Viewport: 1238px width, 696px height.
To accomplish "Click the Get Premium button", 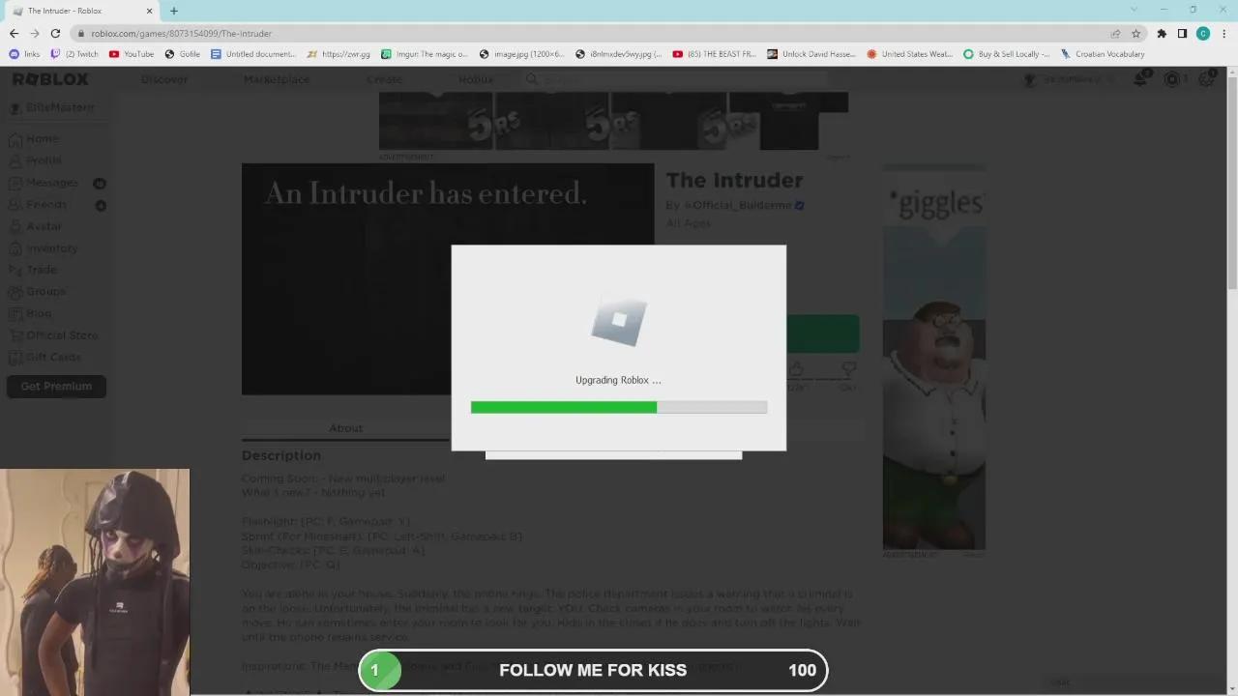I will pos(56,386).
